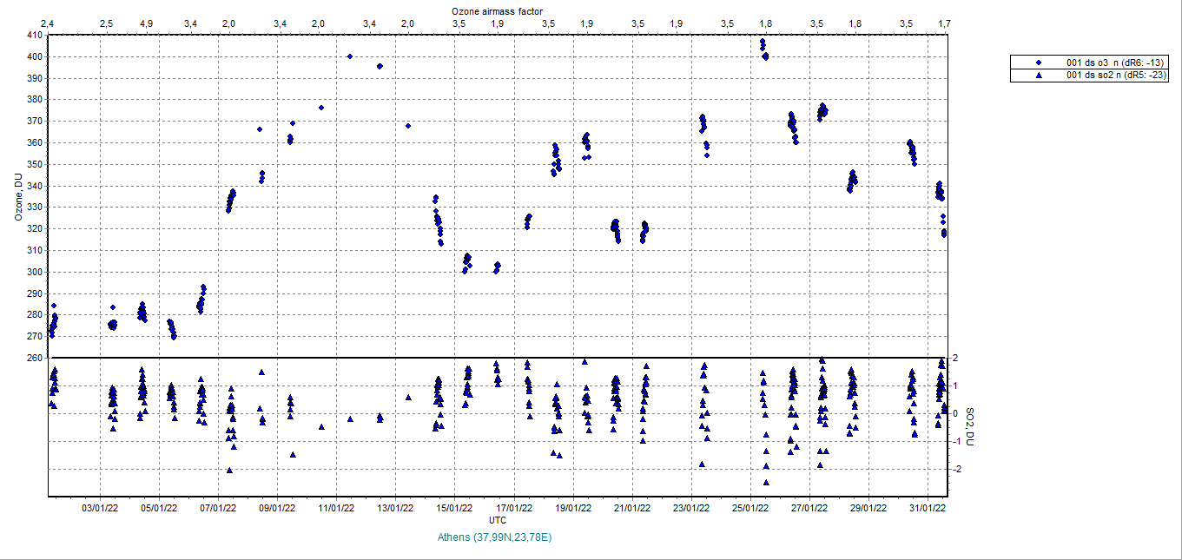
Task: Click the blue diamond marker in the legend
Action: (x=1039, y=63)
